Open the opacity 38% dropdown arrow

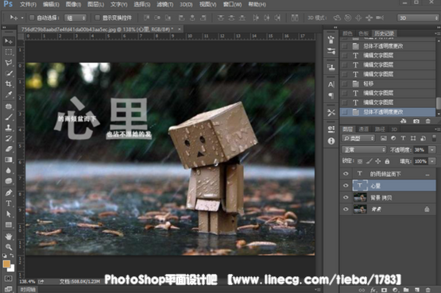[x=432, y=150]
